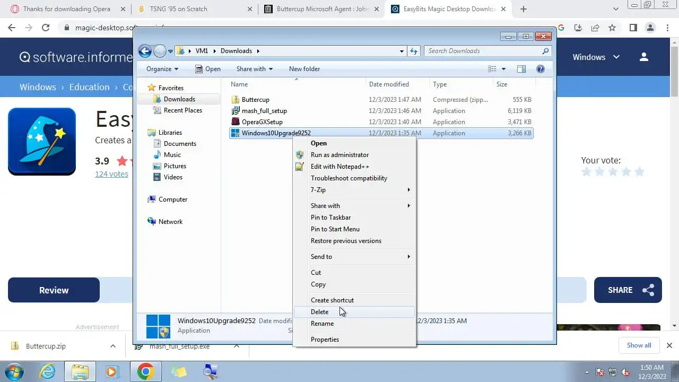679x382 pixels.
Task: Open Windows platform dropdown on website
Action: 596,57
